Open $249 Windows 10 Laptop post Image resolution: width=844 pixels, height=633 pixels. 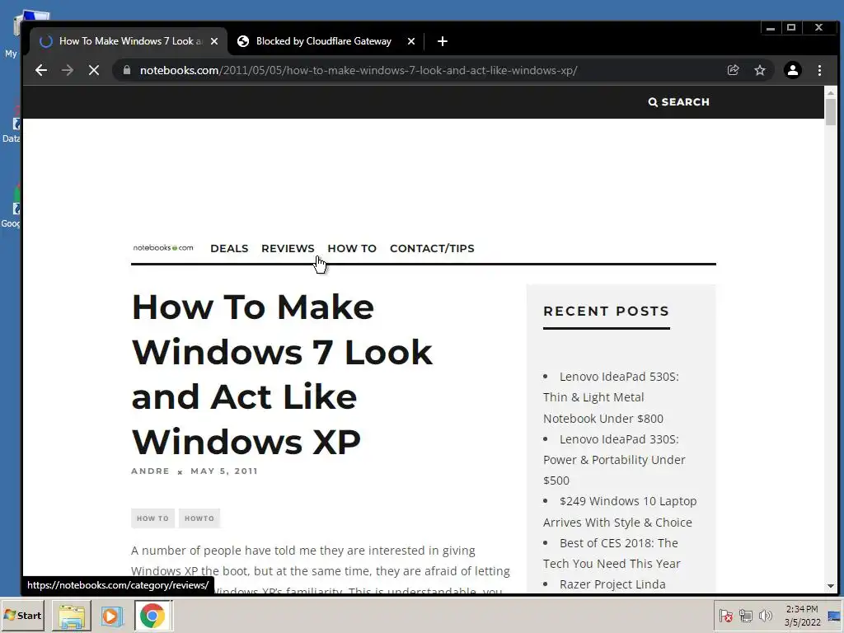620,511
